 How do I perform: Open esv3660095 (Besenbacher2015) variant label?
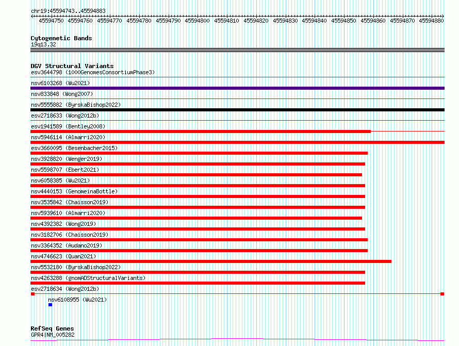(x=74, y=148)
